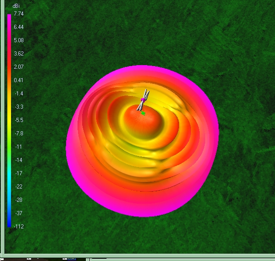The width and height of the screenshot is (275, 261).
Task: Select the -37 legend value
Action: (x=19, y=213)
